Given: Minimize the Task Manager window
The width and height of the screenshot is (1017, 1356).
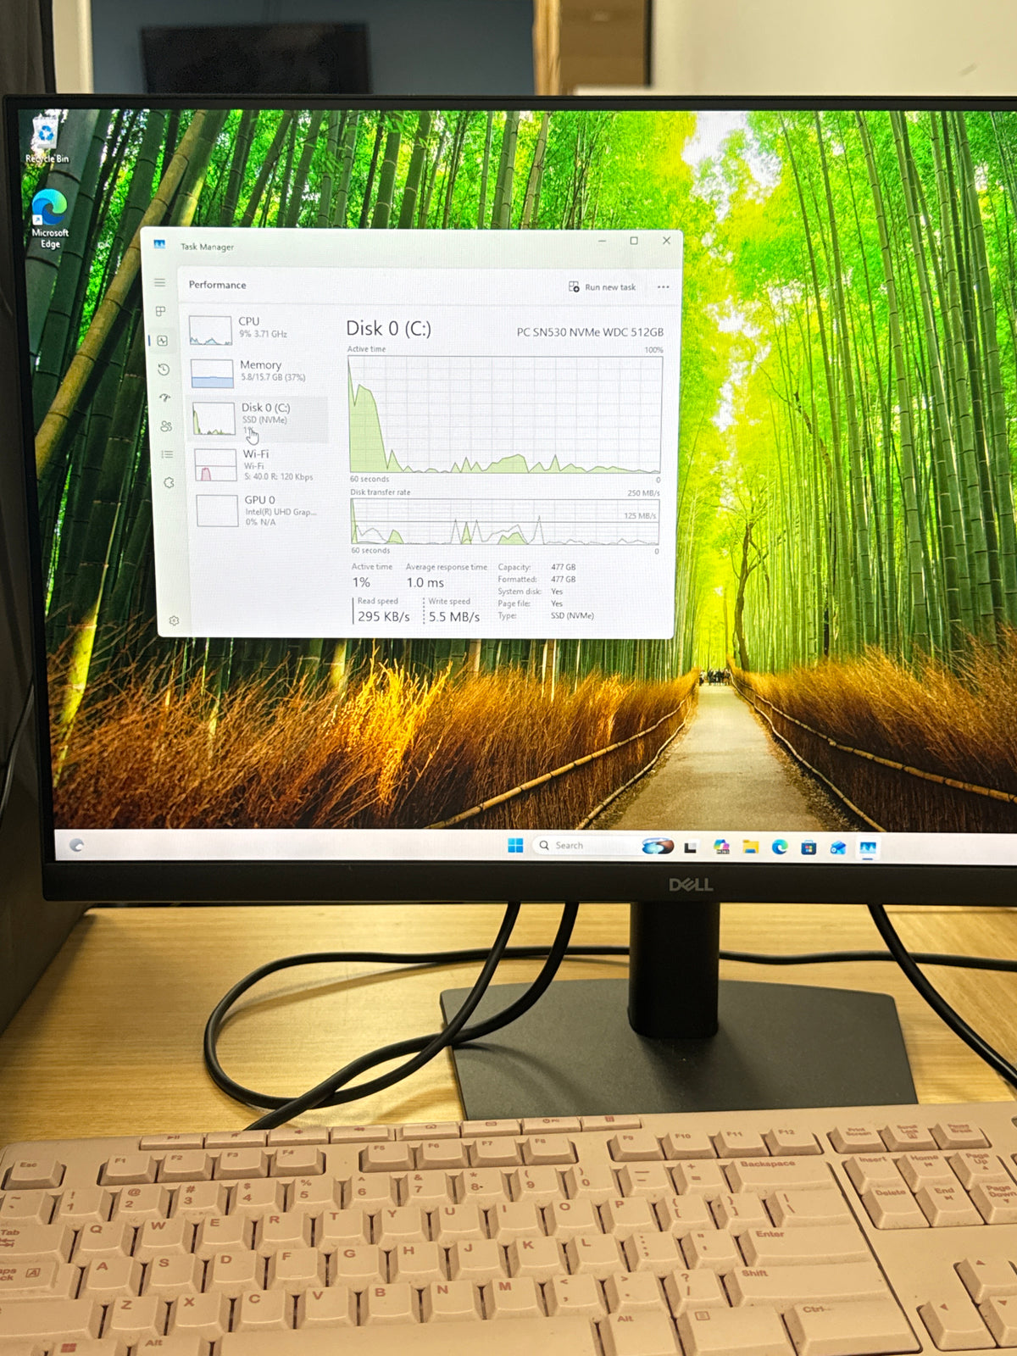Looking at the screenshot, I should click(602, 242).
